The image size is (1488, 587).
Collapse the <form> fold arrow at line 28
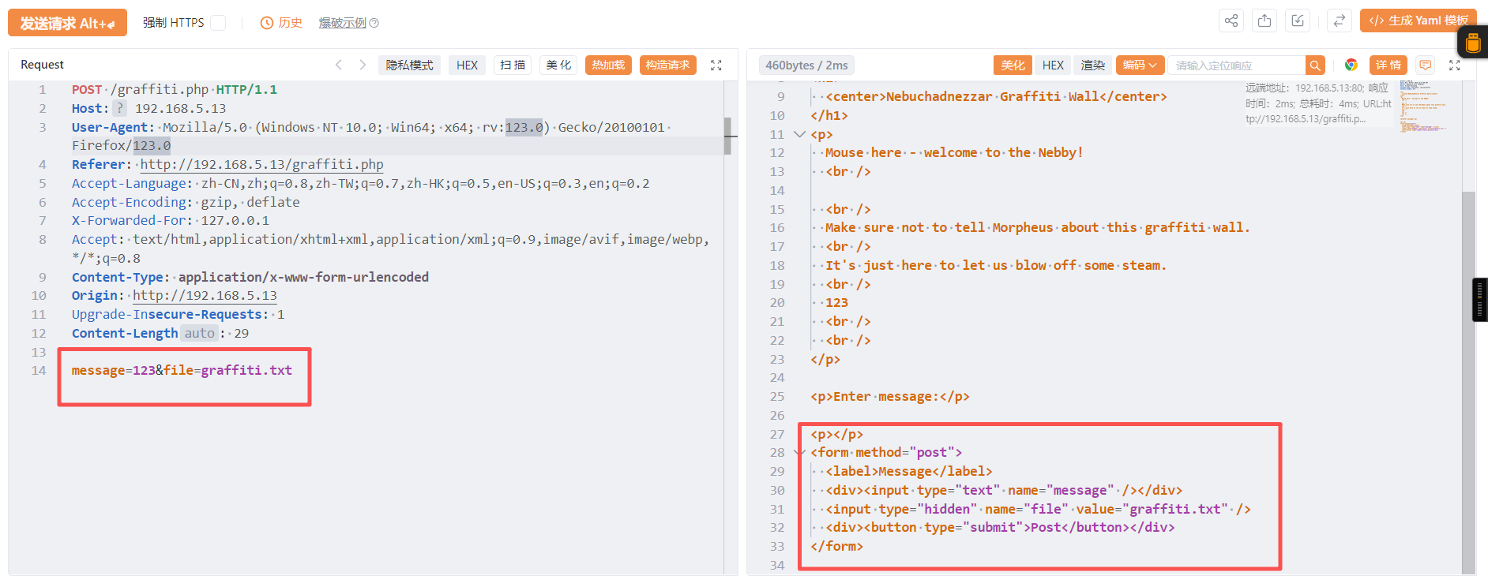[x=799, y=452]
